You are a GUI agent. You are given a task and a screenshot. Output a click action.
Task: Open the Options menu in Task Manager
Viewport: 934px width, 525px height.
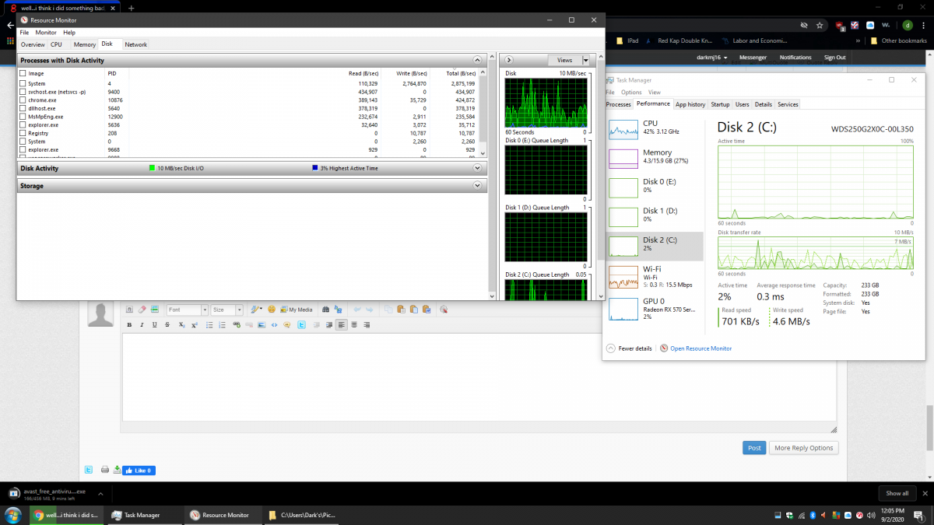(x=631, y=92)
